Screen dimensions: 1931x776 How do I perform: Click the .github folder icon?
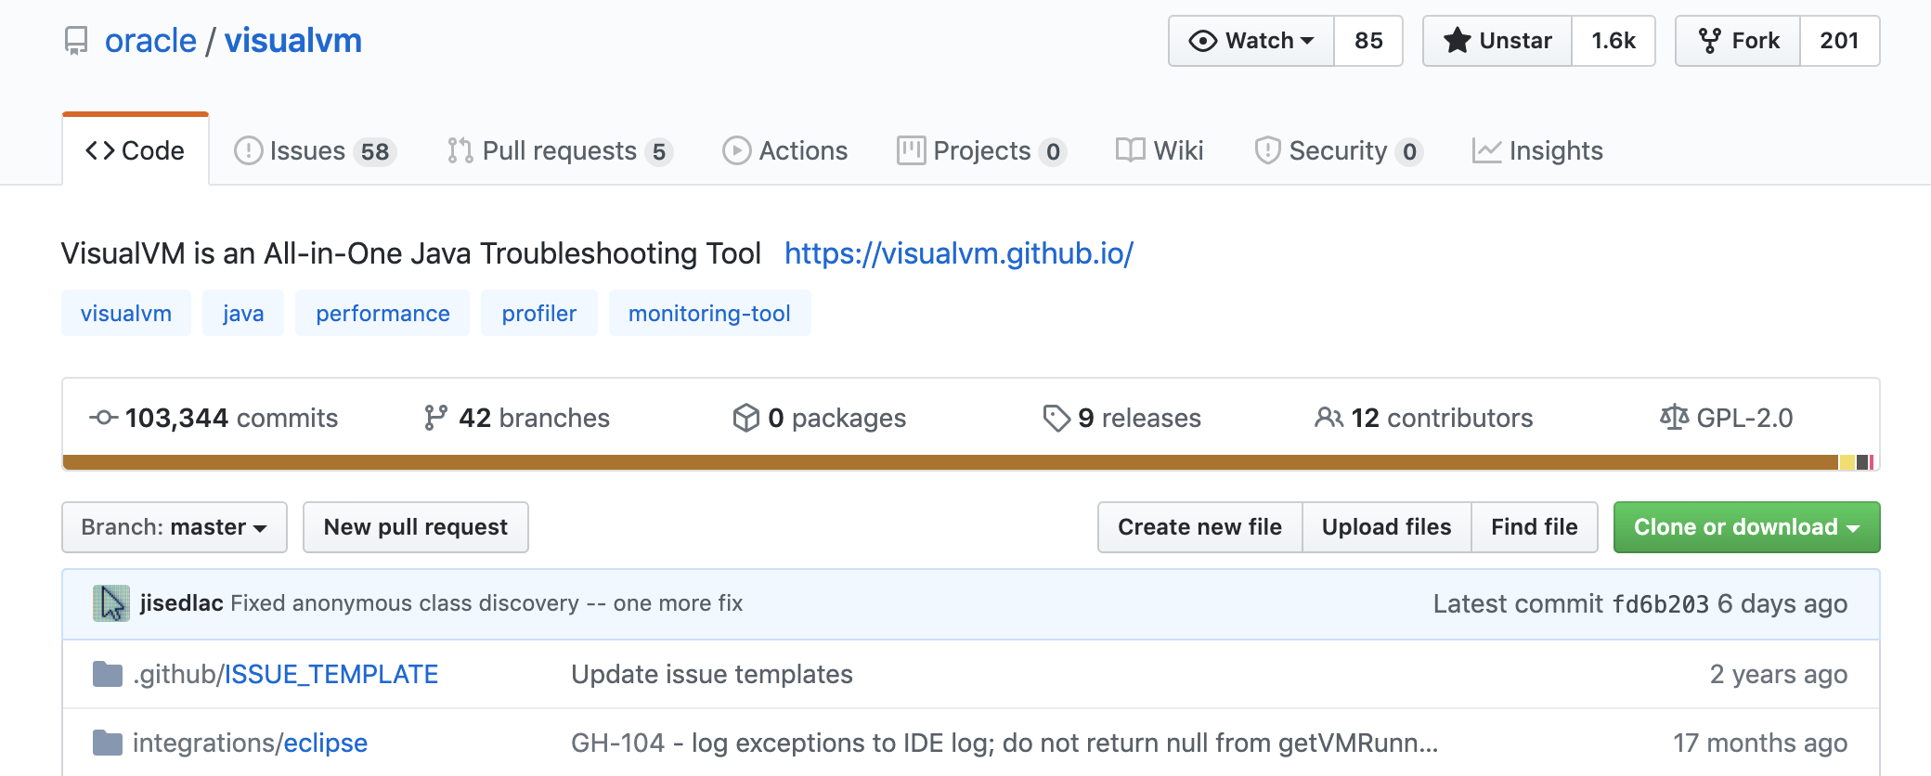pos(108,674)
